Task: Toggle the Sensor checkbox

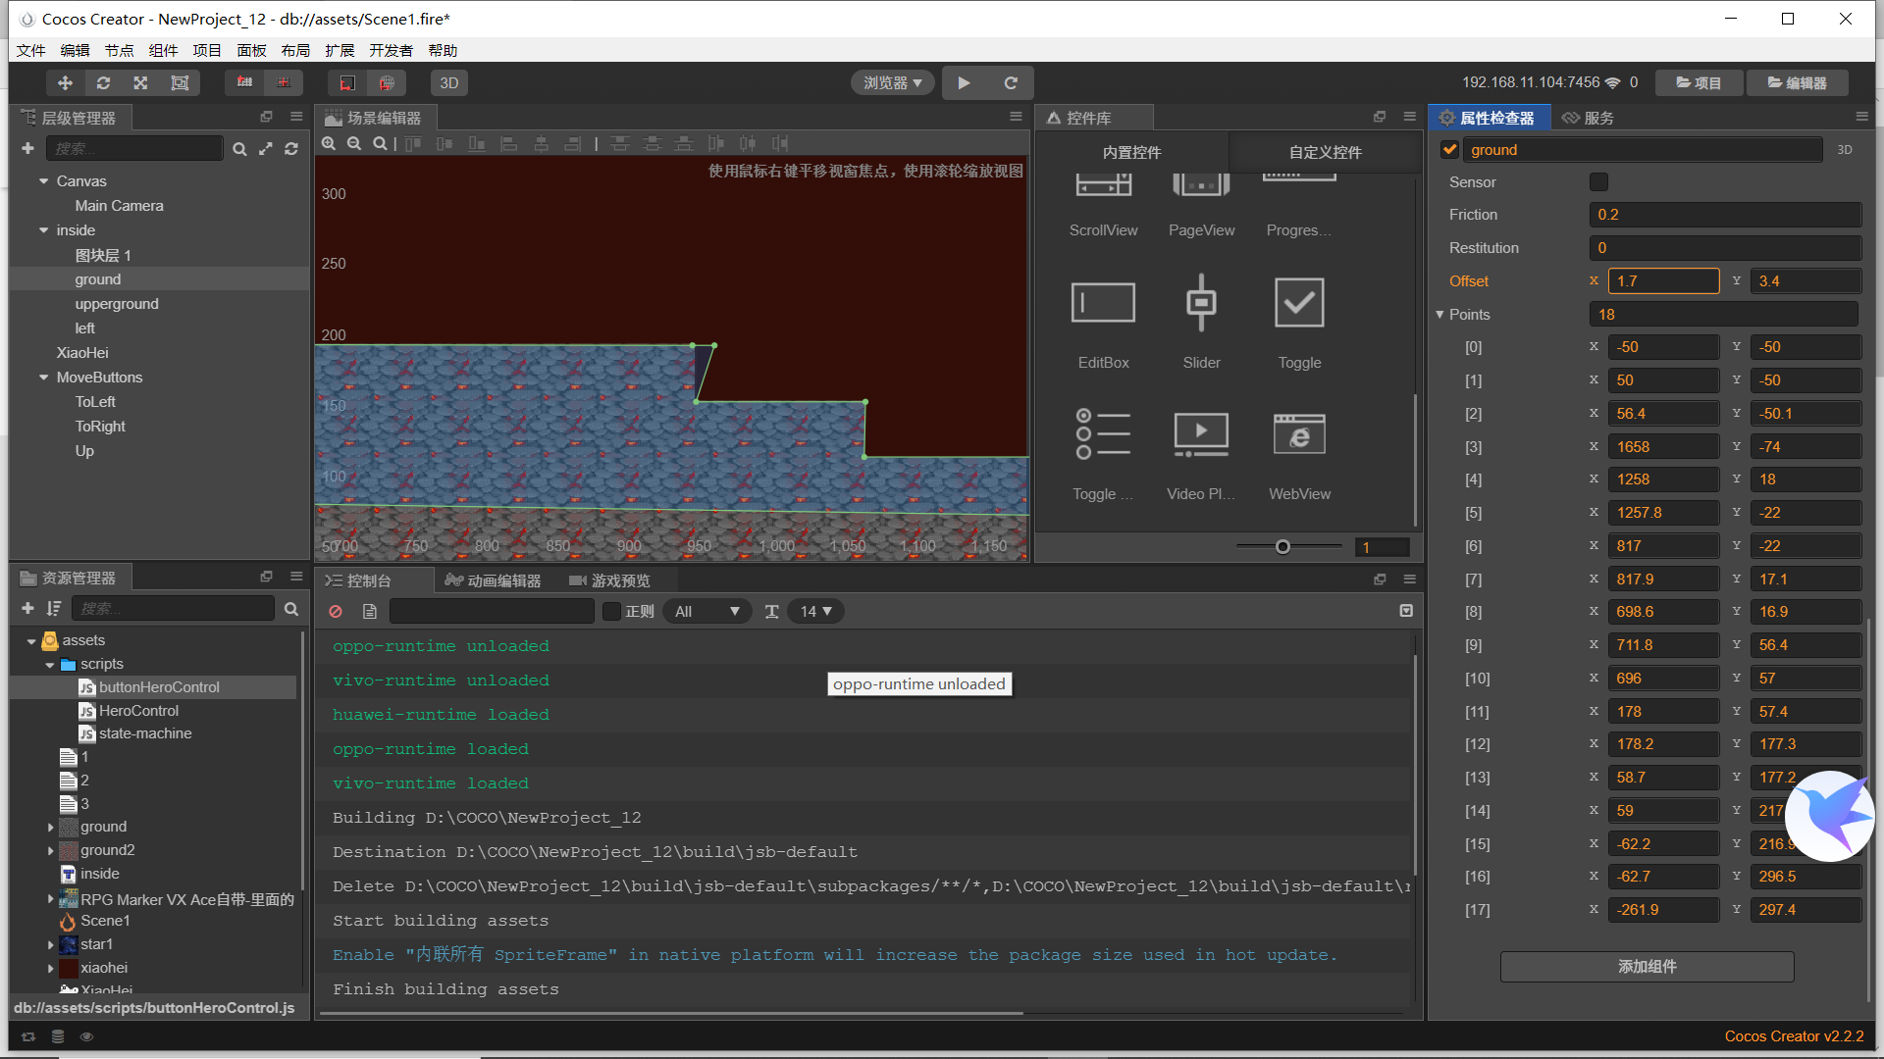Action: 1598,182
